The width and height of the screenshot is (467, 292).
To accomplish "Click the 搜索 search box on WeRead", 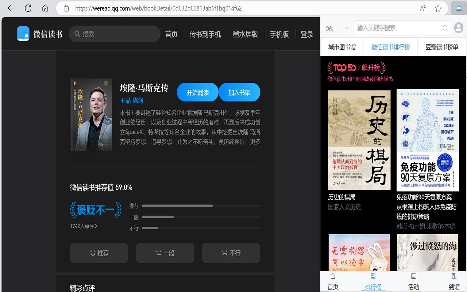I will pyautogui.click(x=115, y=34).
